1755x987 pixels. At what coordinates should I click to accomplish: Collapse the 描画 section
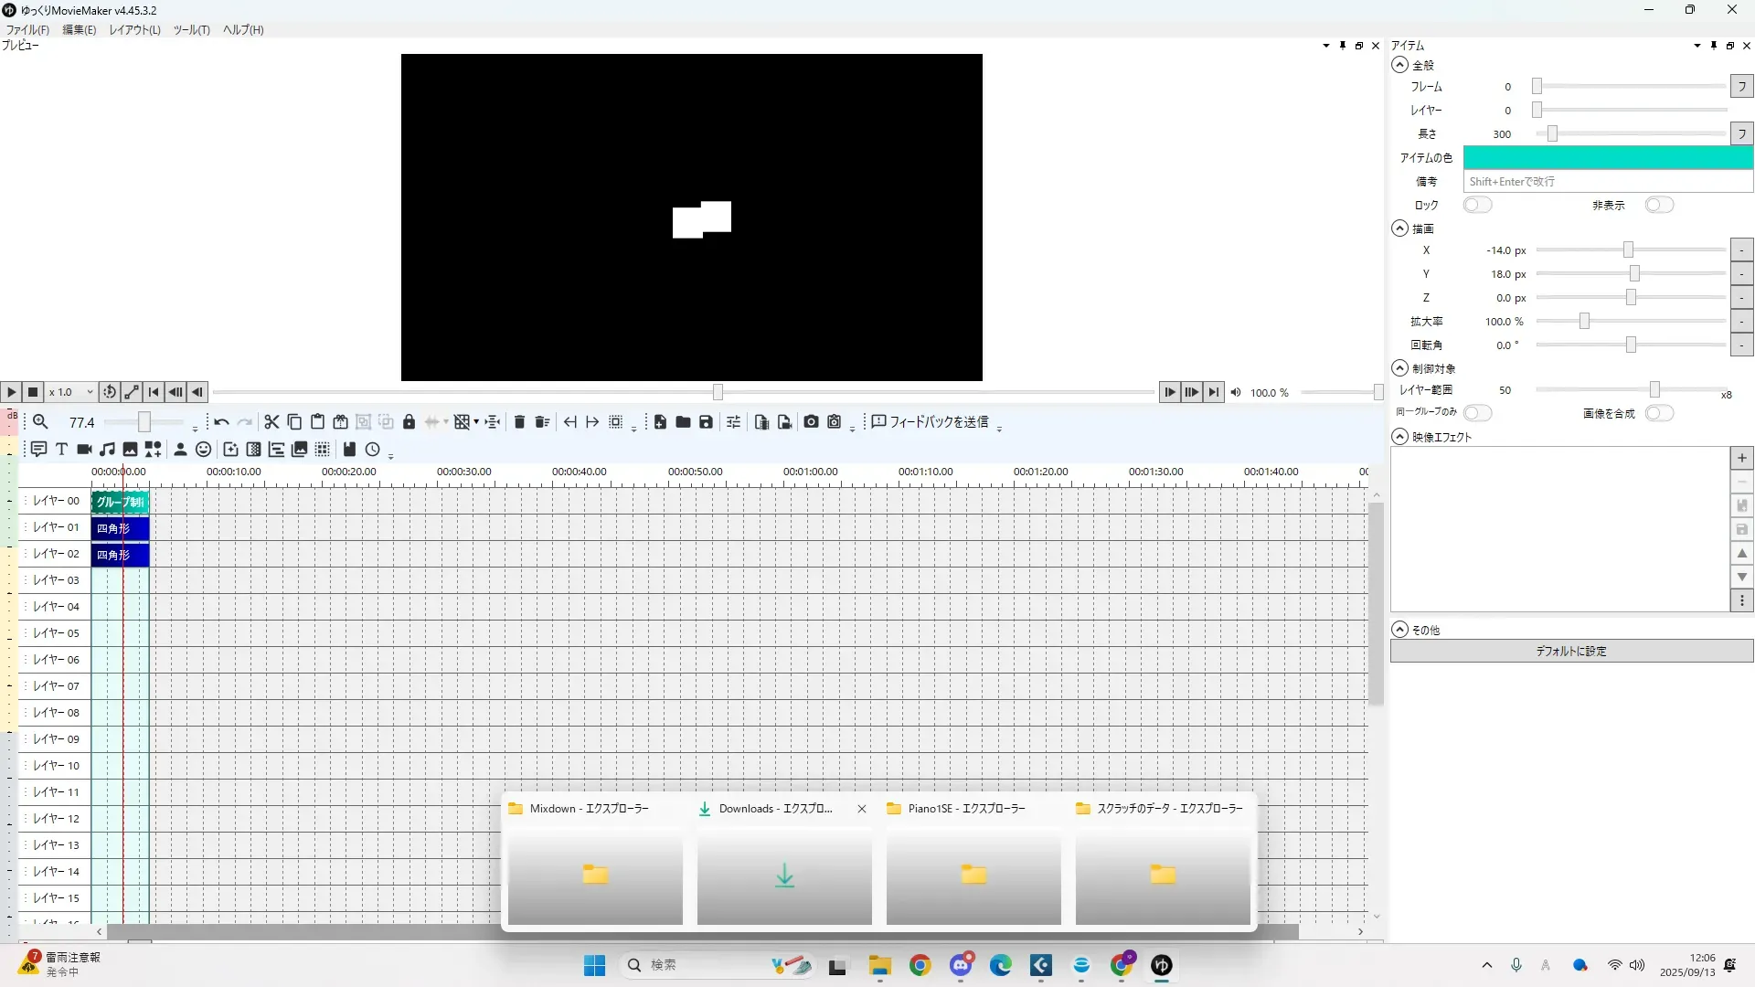[x=1399, y=228]
